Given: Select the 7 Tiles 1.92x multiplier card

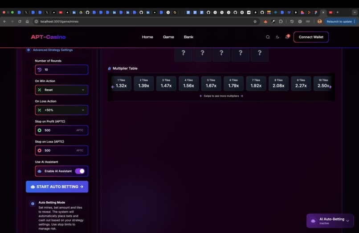Looking at the screenshot, I should [256, 83].
